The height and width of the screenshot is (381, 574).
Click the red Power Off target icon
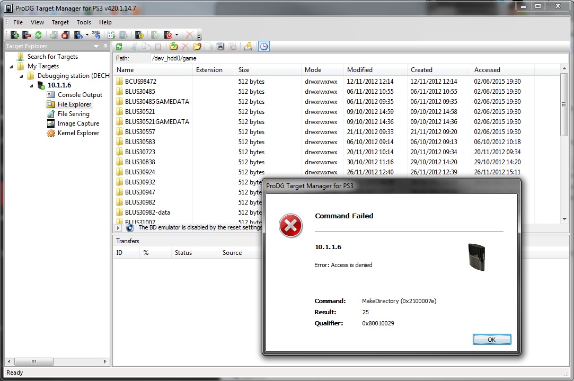pyautogui.click(x=168, y=35)
